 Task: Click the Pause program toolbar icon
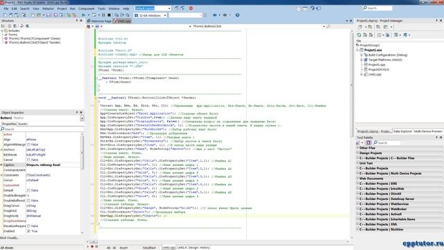tap(103, 15)
